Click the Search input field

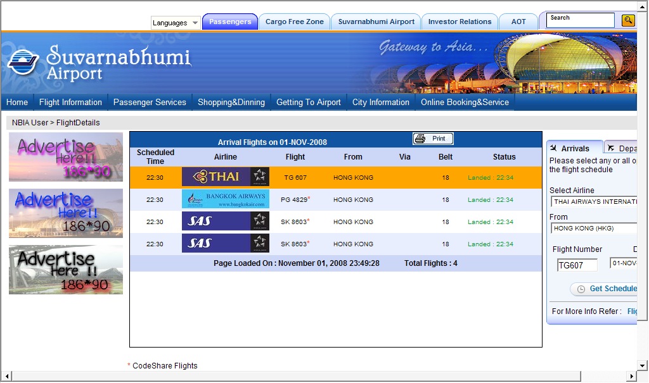pyautogui.click(x=581, y=20)
